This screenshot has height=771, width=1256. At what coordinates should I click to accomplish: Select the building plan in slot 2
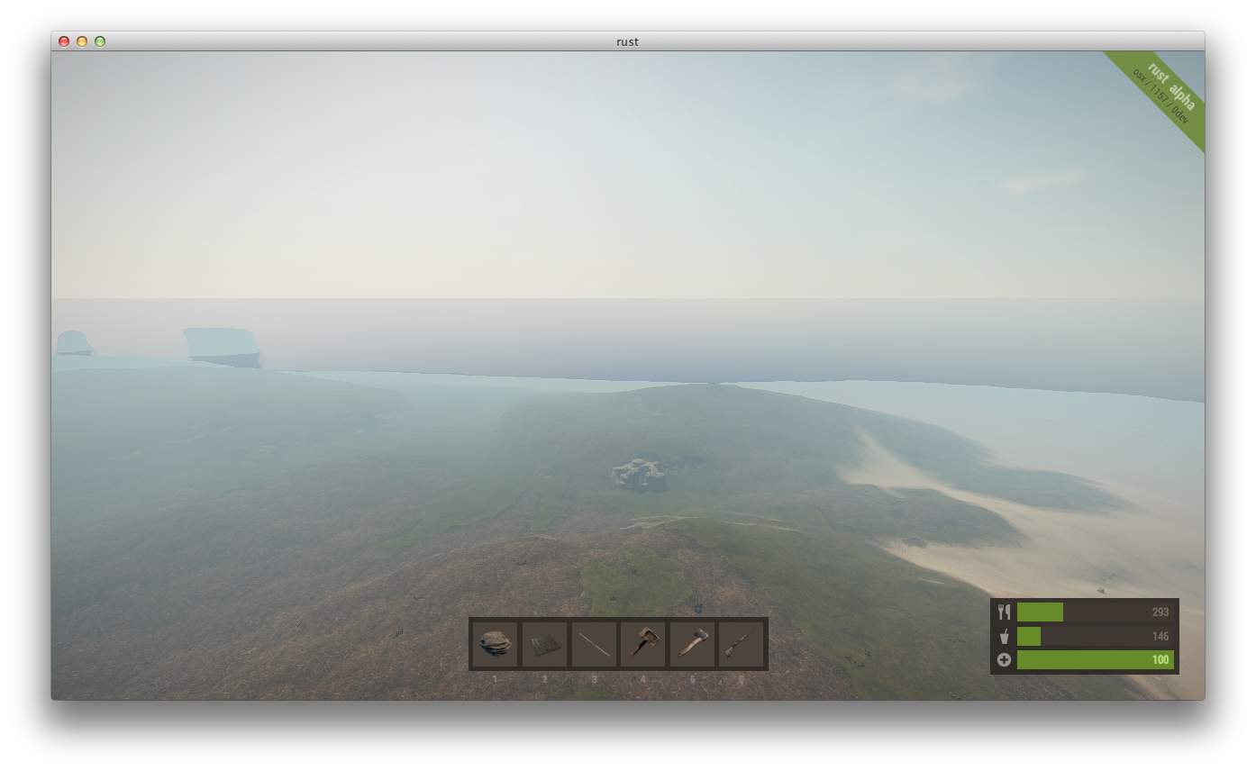[544, 644]
